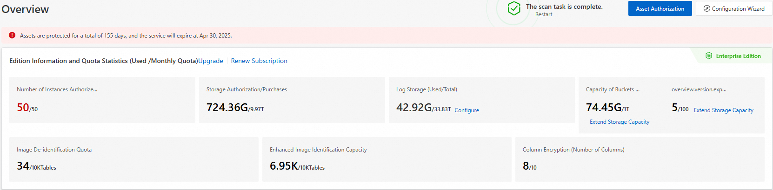
Task: Click Extend Storage Capacity beside the 5/100 value
Action: (x=723, y=110)
